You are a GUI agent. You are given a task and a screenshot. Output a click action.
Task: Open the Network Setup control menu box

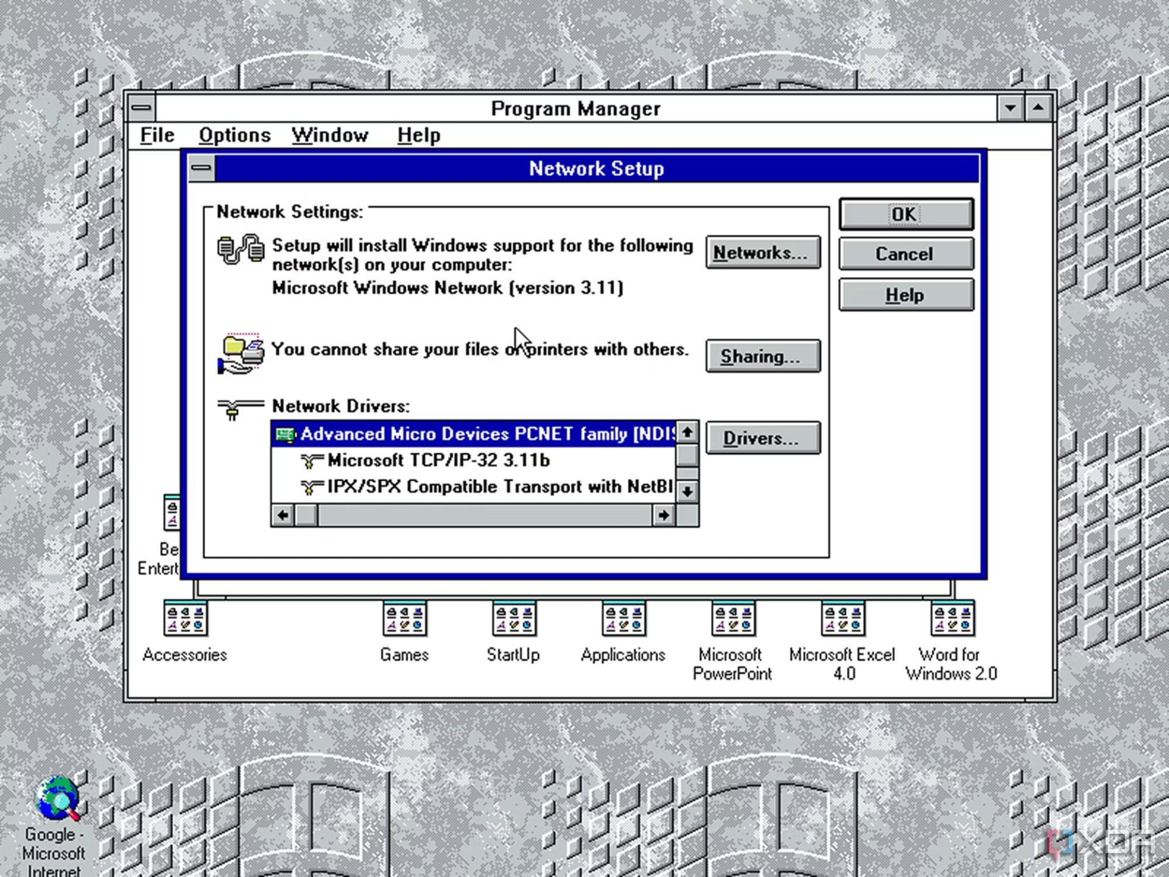pyautogui.click(x=202, y=168)
